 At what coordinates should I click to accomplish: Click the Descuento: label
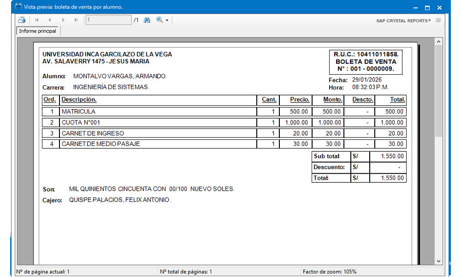[329, 167]
